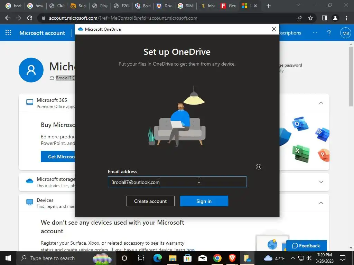Click the page's vertical scrollbar
354x265 pixels.
click(351, 77)
